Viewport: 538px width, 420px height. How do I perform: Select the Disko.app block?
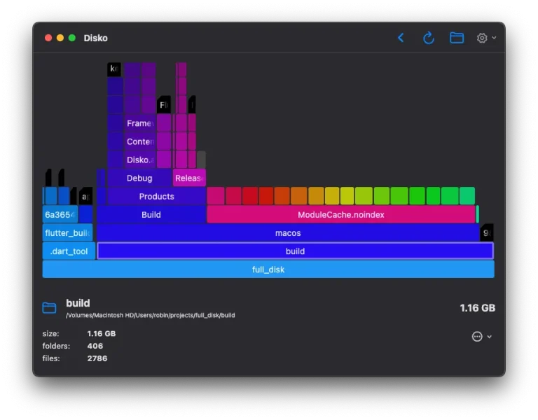[x=140, y=160]
